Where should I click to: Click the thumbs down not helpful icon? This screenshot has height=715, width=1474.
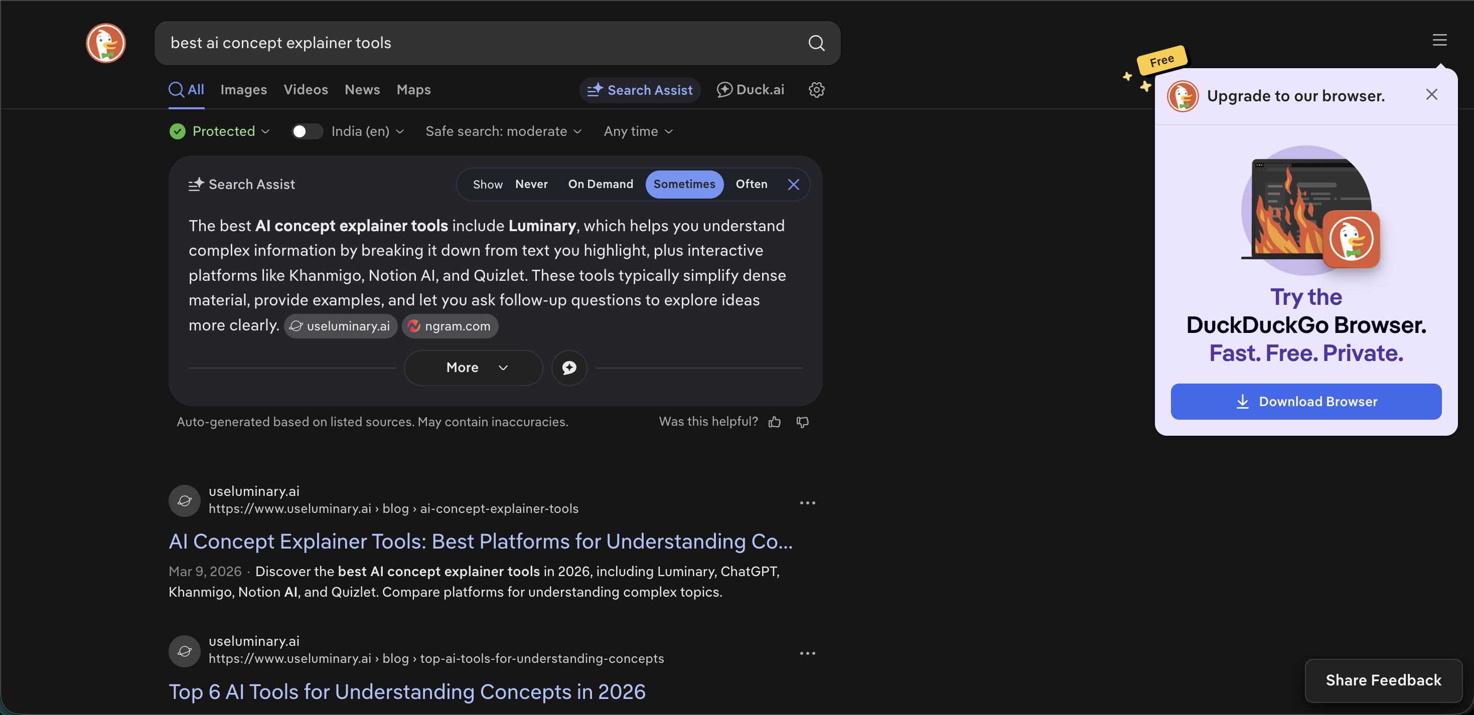(802, 422)
